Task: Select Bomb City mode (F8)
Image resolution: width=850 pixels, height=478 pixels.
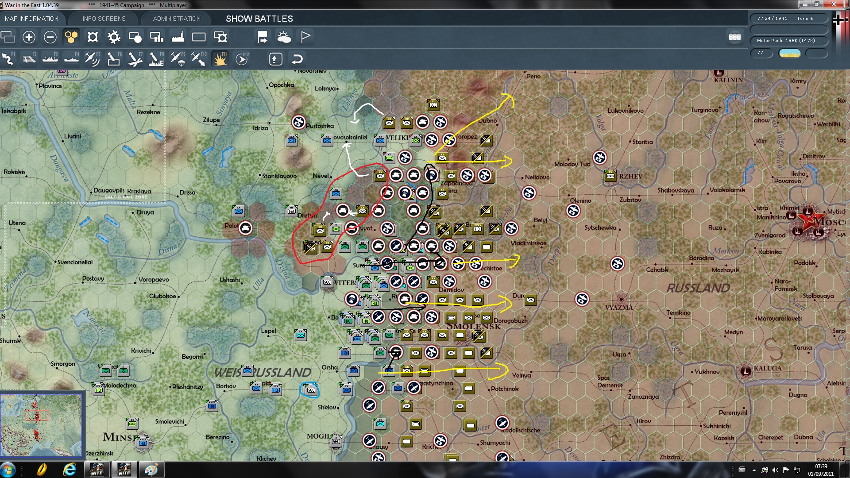Action: click(x=156, y=59)
